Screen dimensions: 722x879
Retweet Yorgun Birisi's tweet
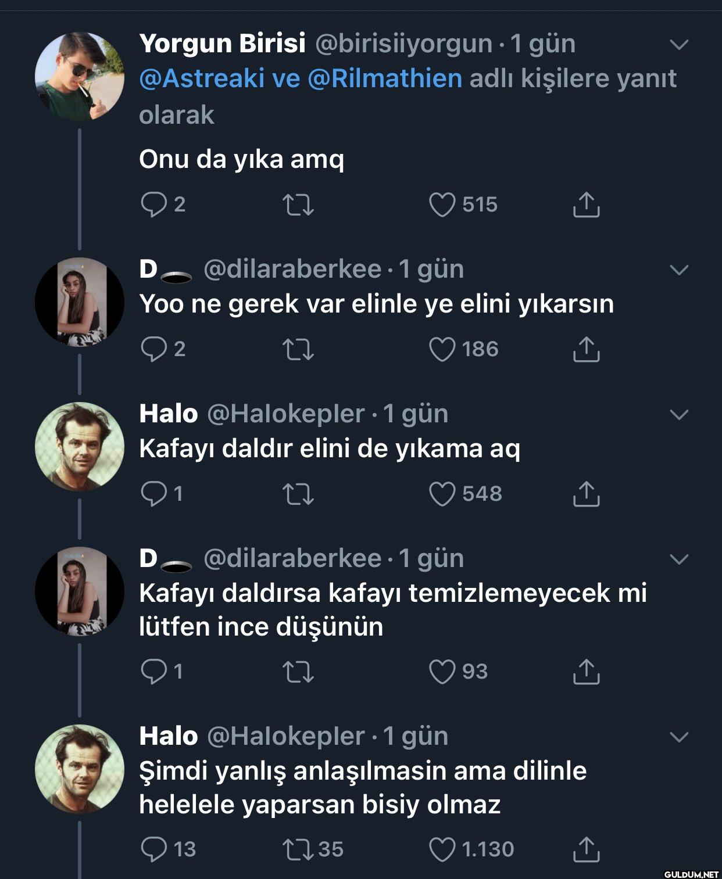click(298, 204)
